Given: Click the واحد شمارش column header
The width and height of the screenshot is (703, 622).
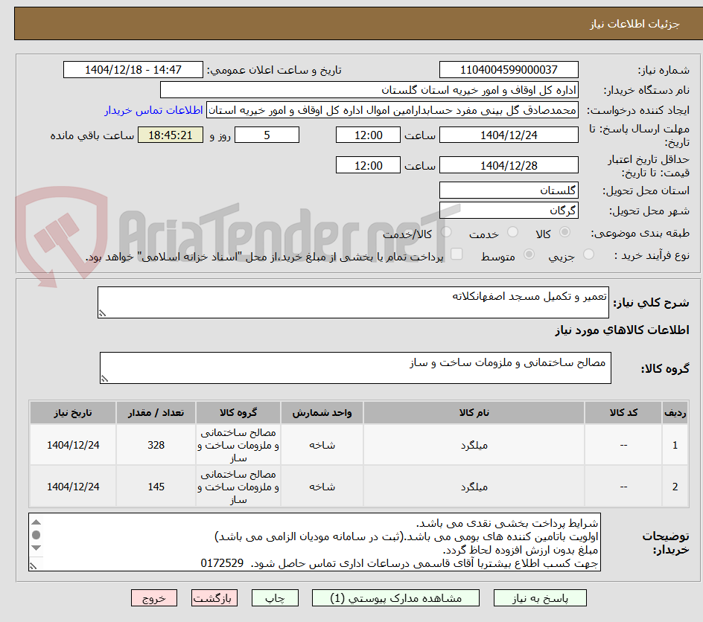Looking at the screenshot, I should point(322,412).
